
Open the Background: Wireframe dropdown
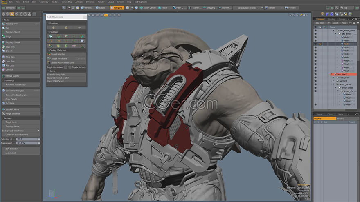21,131
